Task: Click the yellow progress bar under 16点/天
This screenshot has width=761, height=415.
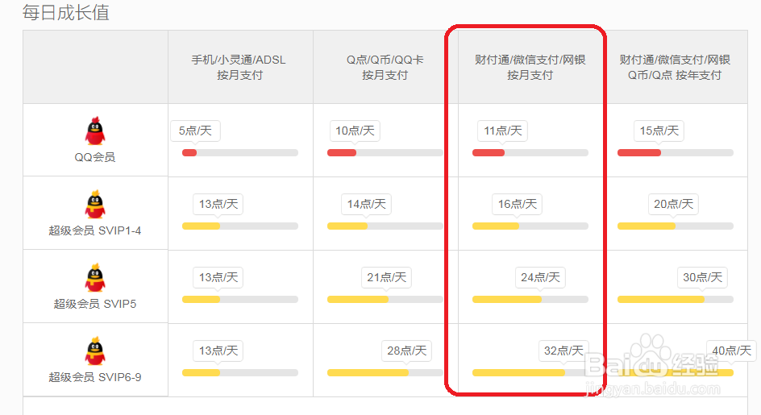Action: click(496, 226)
